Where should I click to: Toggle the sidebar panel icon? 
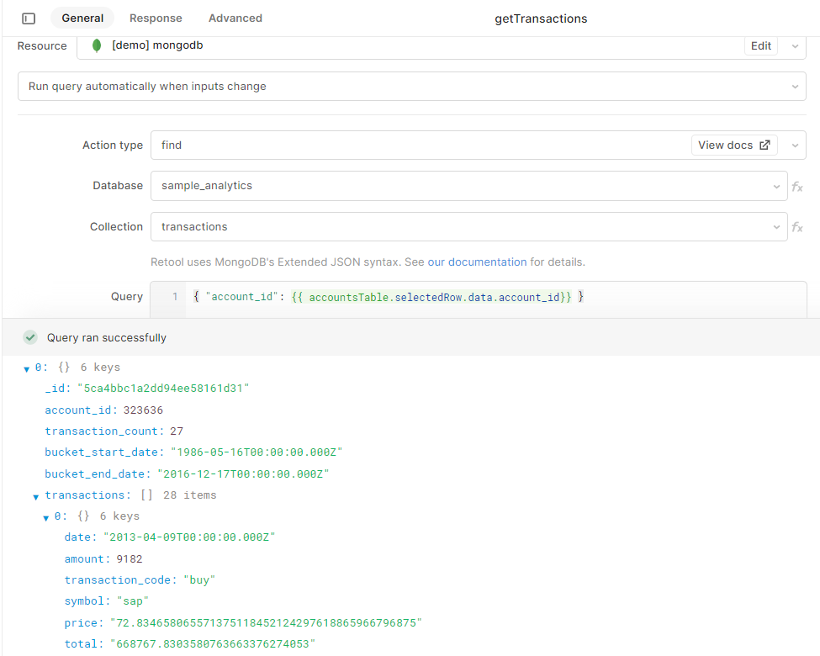coord(29,19)
